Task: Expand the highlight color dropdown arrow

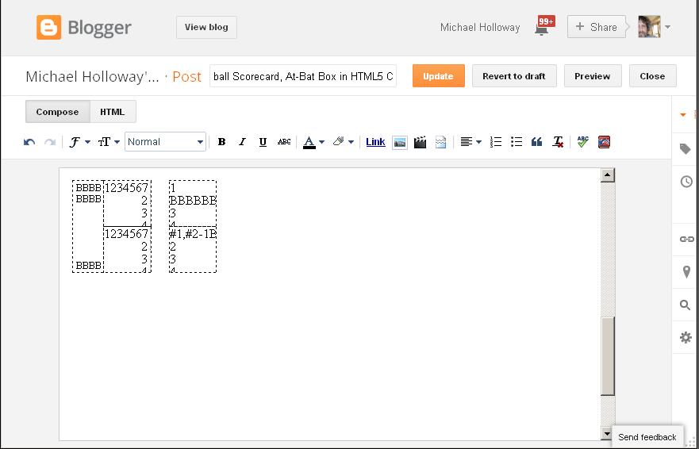Action: tap(351, 142)
